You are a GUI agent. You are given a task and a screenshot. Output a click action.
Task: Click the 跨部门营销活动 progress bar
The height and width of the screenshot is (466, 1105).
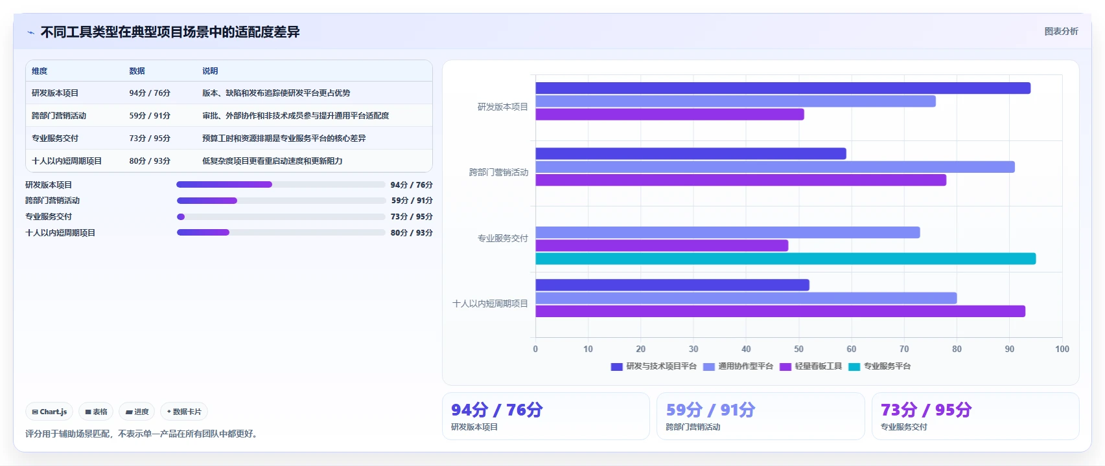281,201
